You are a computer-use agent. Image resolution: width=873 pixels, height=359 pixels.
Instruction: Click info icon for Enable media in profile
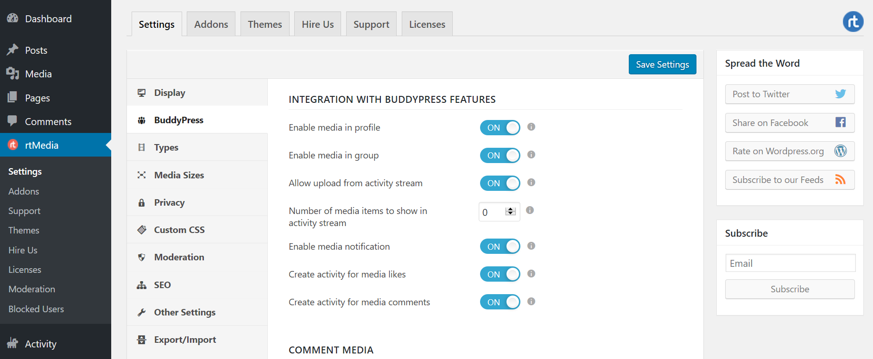(x=531, y=126)
